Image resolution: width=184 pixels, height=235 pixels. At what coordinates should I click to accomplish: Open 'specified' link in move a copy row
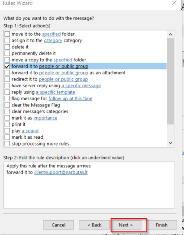pyautogui.click(x=63, y=60)
